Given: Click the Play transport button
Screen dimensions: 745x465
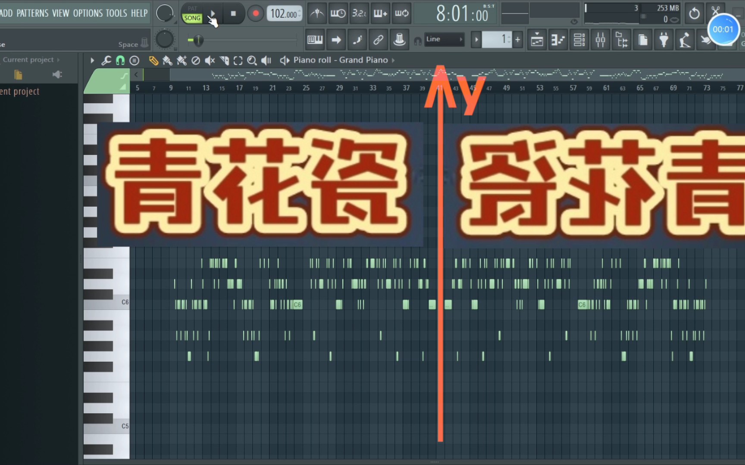Looking at the screenshot, I should 213,14.
